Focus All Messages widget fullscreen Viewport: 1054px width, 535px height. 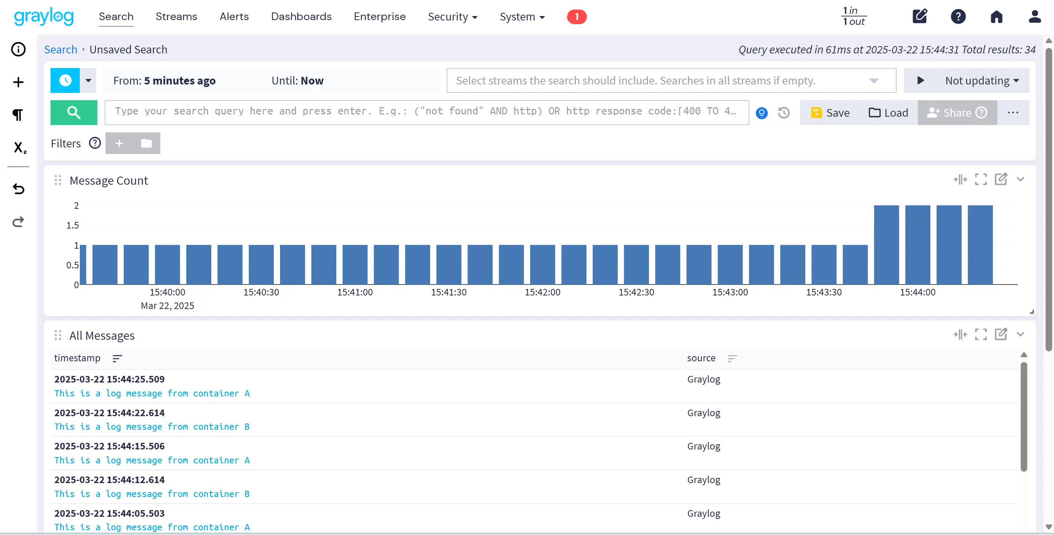click(x=980, y=334)
